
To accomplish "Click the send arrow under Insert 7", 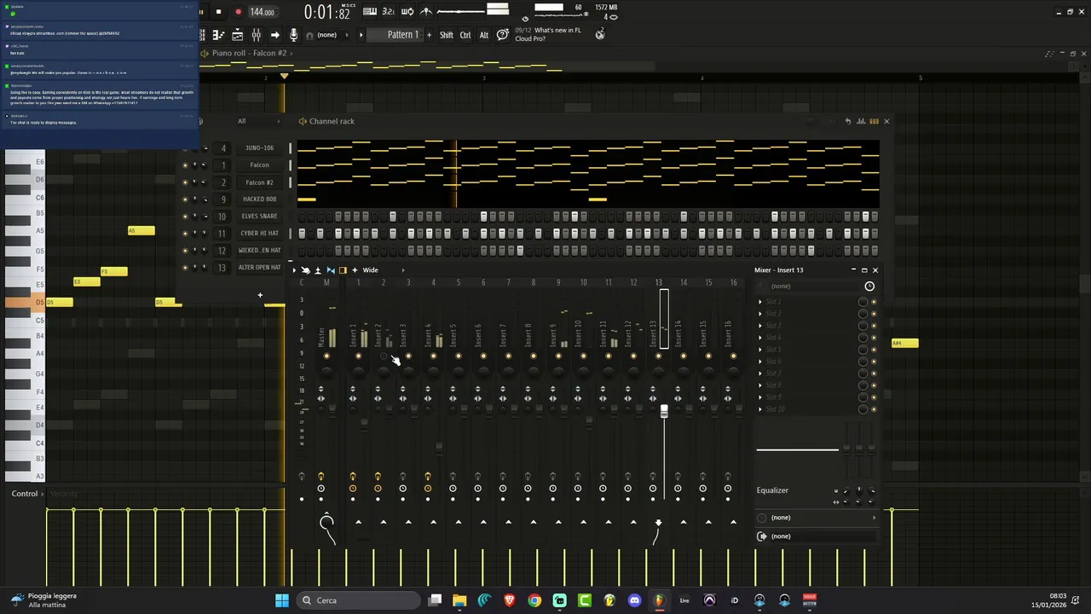I will click(508, 522).
